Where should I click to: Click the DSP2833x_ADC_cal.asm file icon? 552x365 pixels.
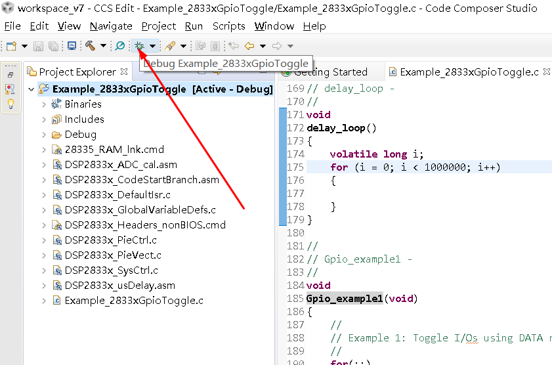[x=56, y=165]
